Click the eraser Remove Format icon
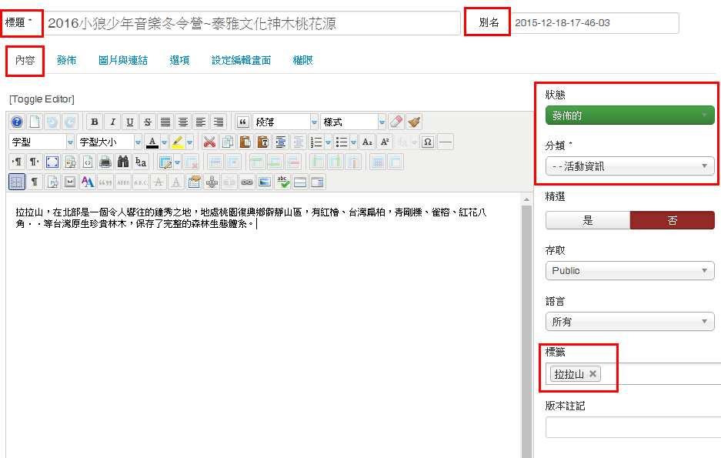Screen dimensions: 721x458 pyautogui.click(x=396, y=122)
